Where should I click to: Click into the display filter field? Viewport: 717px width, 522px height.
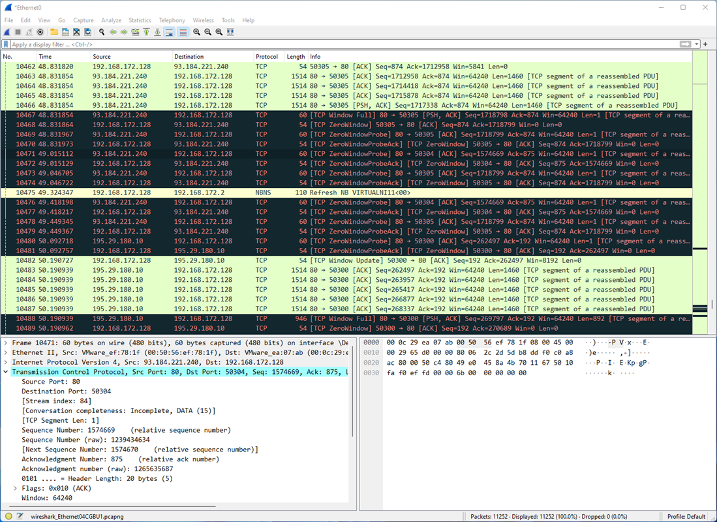coord(343,44)
